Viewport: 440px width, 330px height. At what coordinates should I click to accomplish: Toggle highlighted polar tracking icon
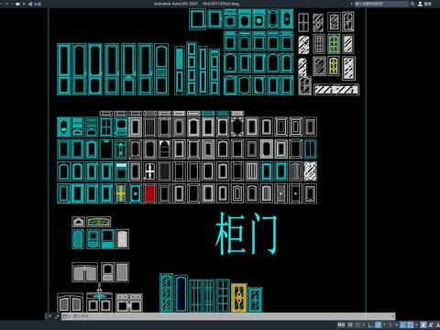378,324
